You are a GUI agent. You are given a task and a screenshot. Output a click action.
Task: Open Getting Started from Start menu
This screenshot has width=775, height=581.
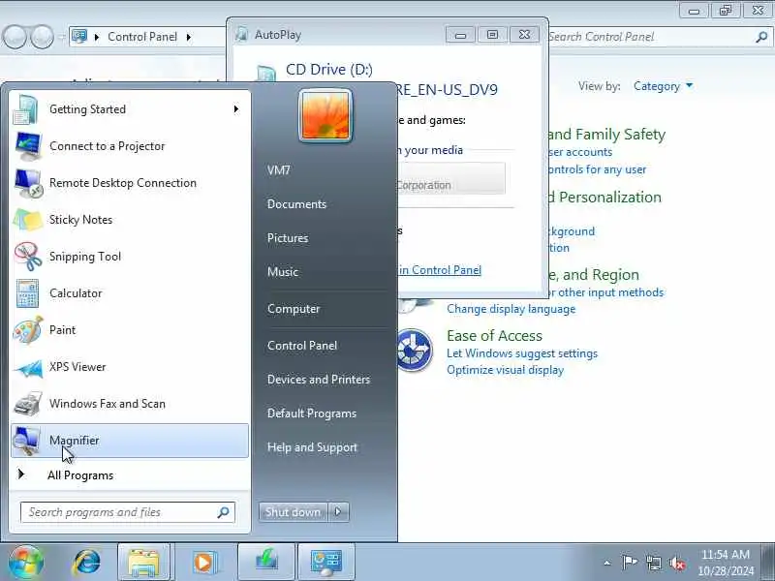(x=130, y=109)
